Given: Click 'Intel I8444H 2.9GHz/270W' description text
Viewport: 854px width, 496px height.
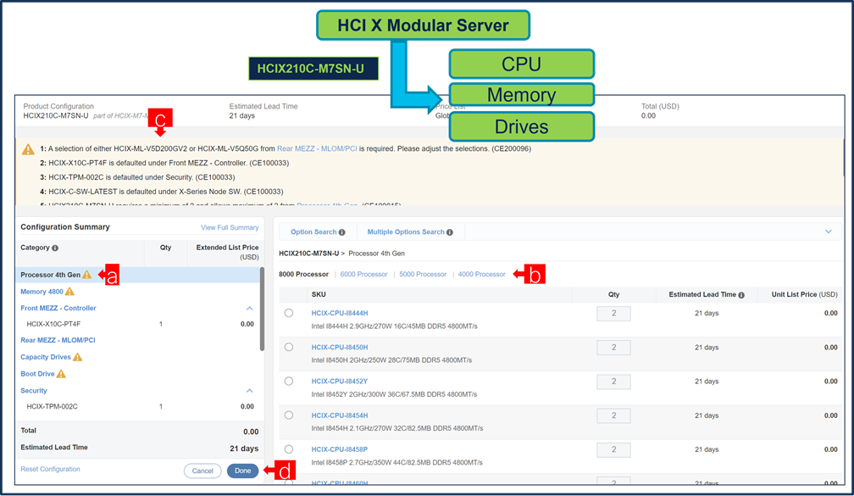Looking at the screenshot, I should tap(394, 326).
